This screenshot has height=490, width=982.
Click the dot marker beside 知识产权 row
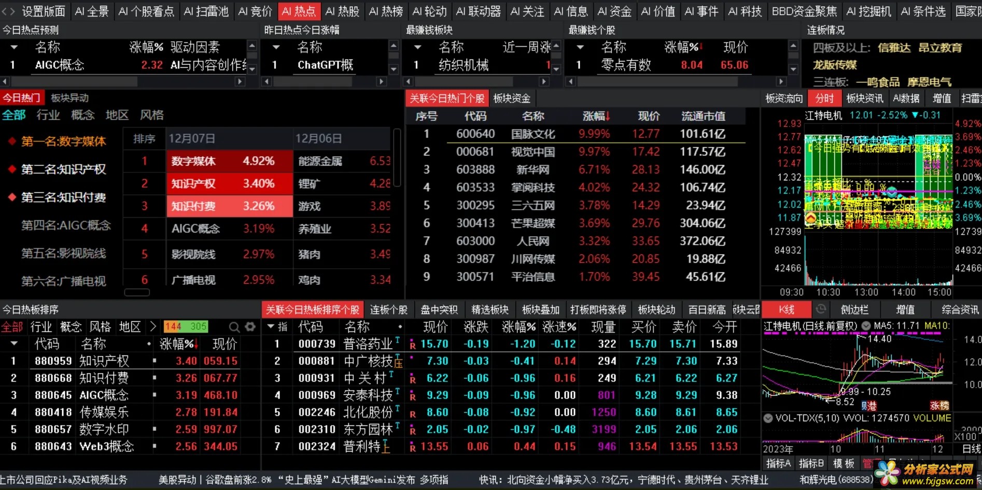(x=155, y=361)
